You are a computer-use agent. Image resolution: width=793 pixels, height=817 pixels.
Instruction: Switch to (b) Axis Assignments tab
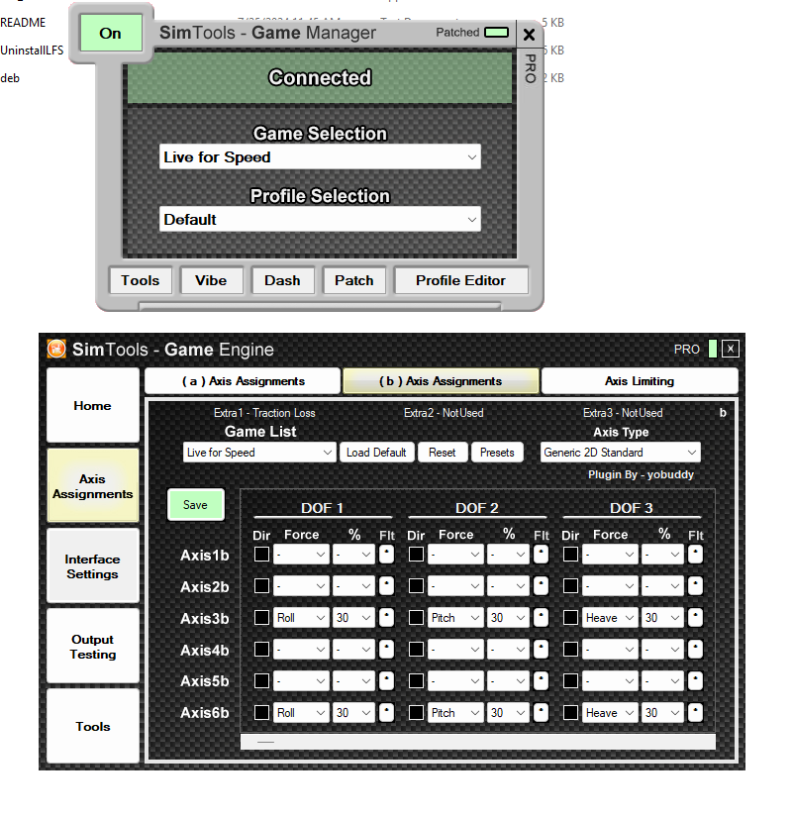pos(441,381)
